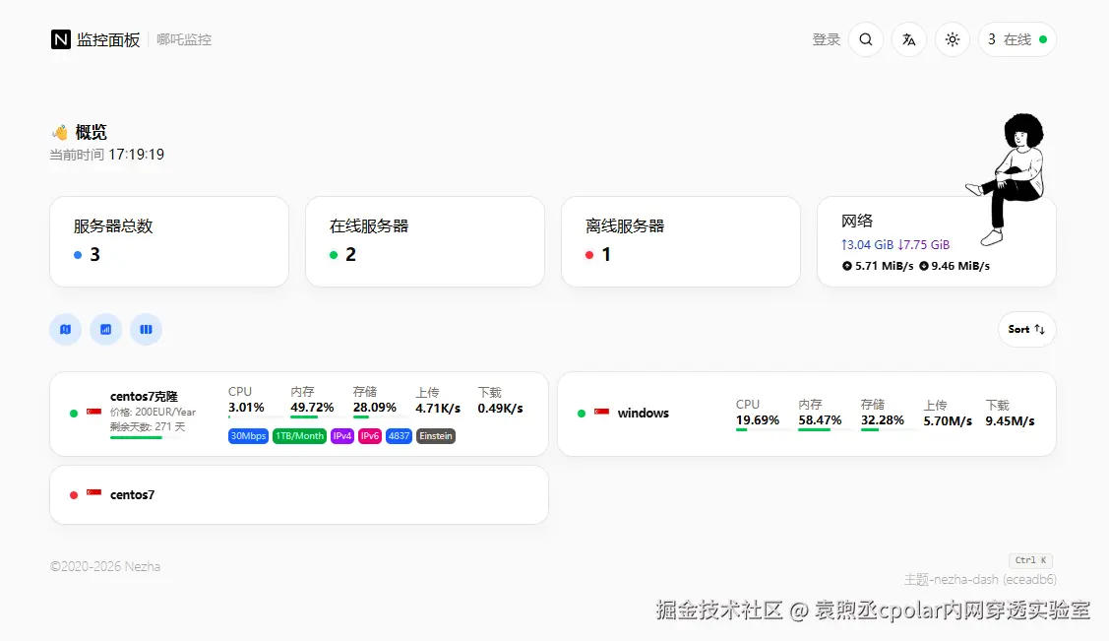Filter by the 在线服务器 card
The width and height of the screenshot is (1109, 641).
click(x=425, y=242)
